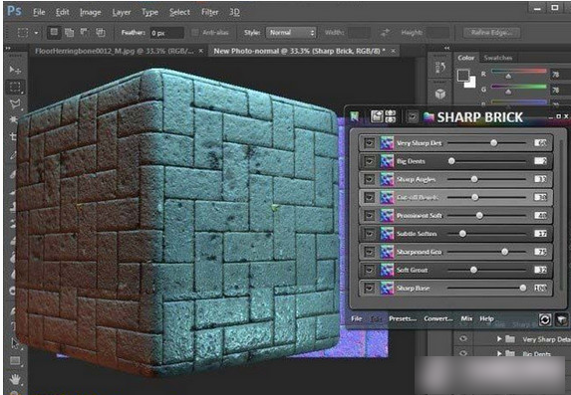This screenshot has width=571, height=395.
Task: Toggle visibility eye for Very Sharp Det
Action: coord(369,143)
